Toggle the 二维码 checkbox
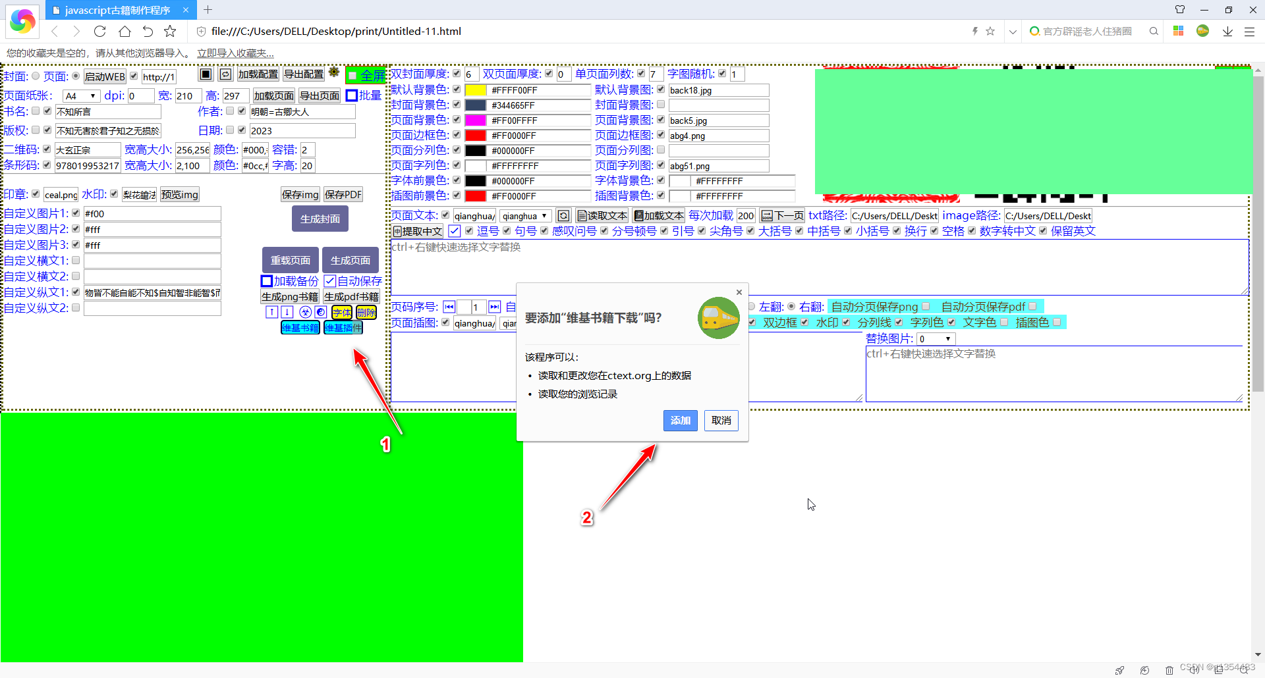 click(47, 149)
